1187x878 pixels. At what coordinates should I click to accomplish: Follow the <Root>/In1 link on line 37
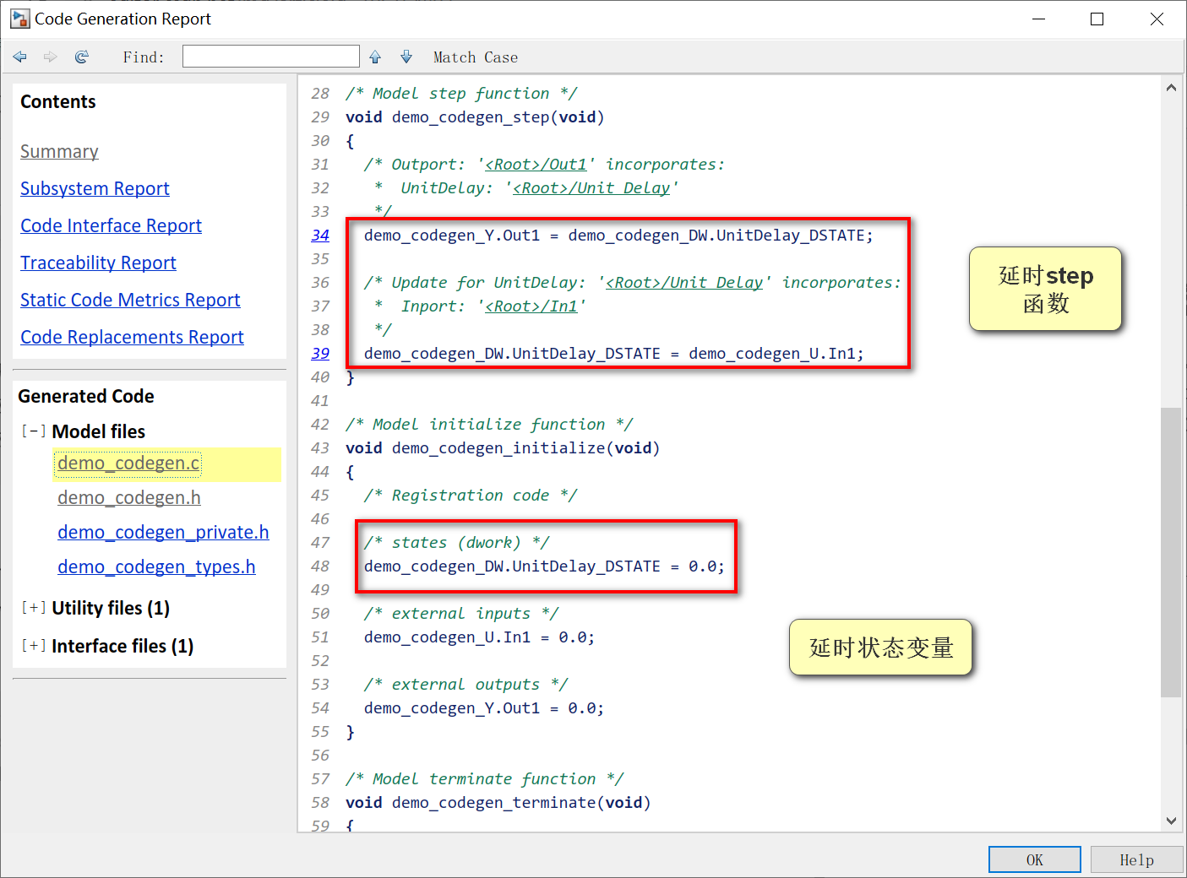(531, 306)
